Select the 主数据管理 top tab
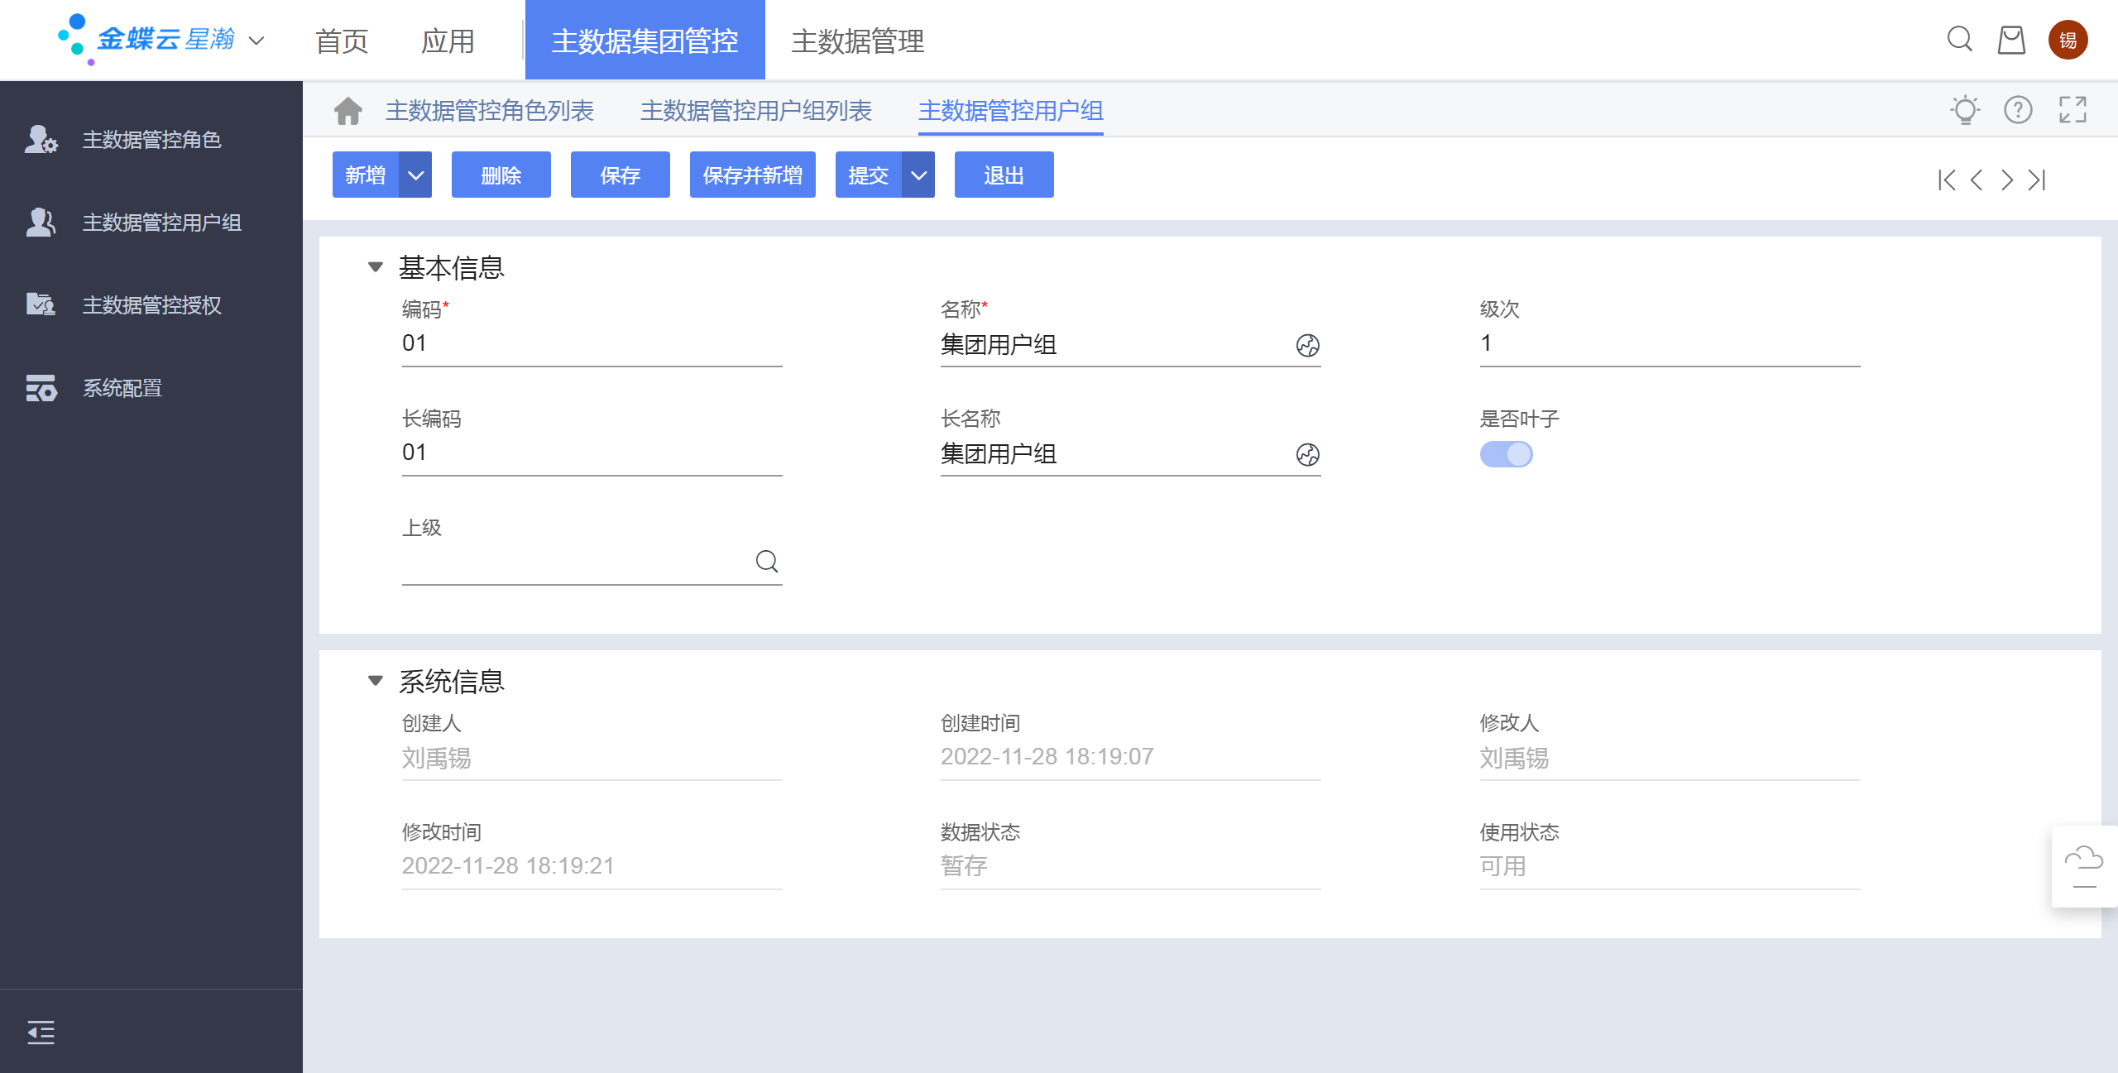This screenshot has height=1073, width=2118. tap(858, 41)
